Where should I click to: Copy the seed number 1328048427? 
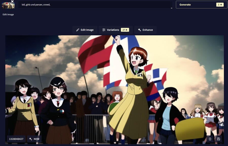tap(16, 139)
